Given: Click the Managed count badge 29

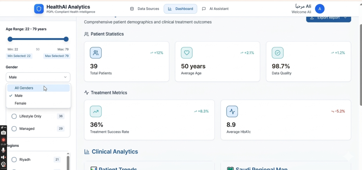Looking at the screenshot, I should [x=61, y=129].
